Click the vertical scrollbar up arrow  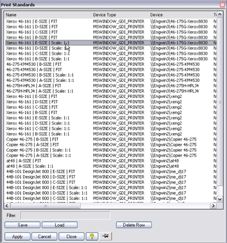pyautogui.click(x=220, y=14)
